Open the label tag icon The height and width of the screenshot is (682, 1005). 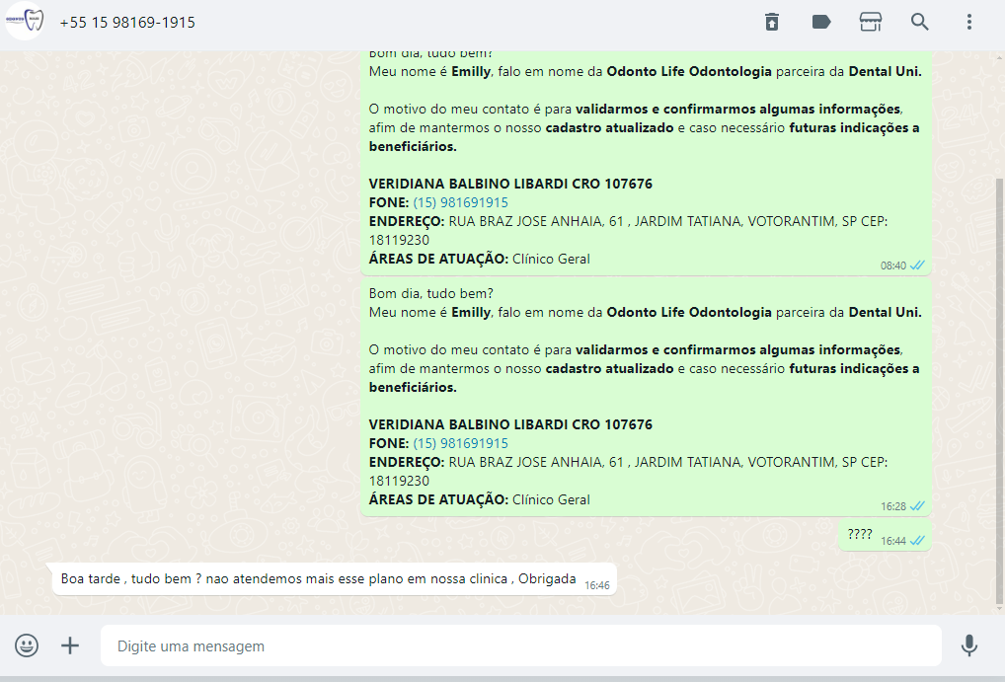(x=821, y=22)
